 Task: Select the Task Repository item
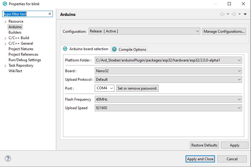click(x=21, y=65)
